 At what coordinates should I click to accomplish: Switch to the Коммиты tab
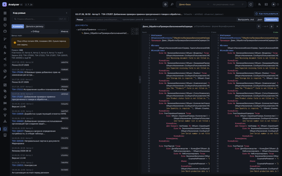(18, 26)
